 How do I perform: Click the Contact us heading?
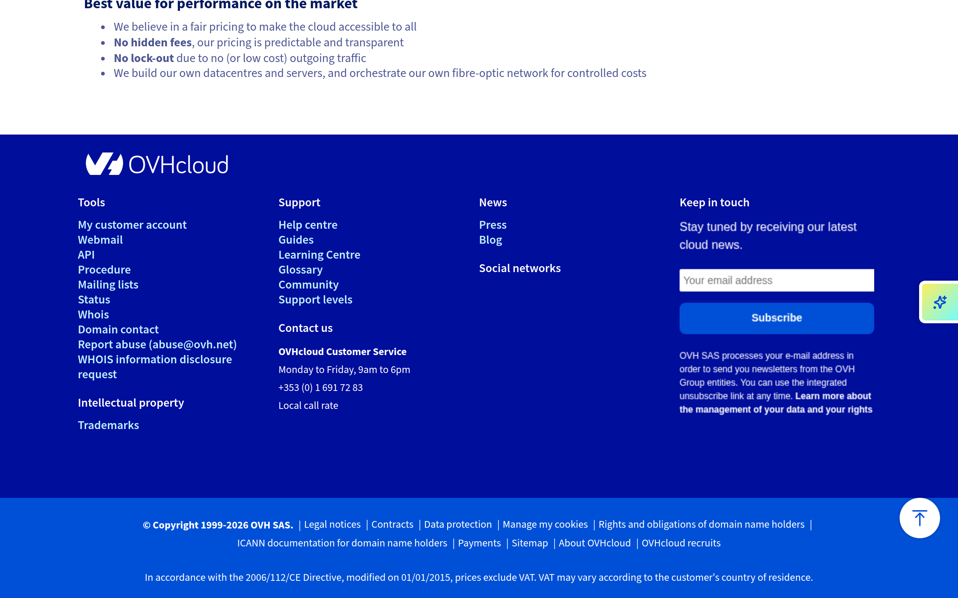306,328
